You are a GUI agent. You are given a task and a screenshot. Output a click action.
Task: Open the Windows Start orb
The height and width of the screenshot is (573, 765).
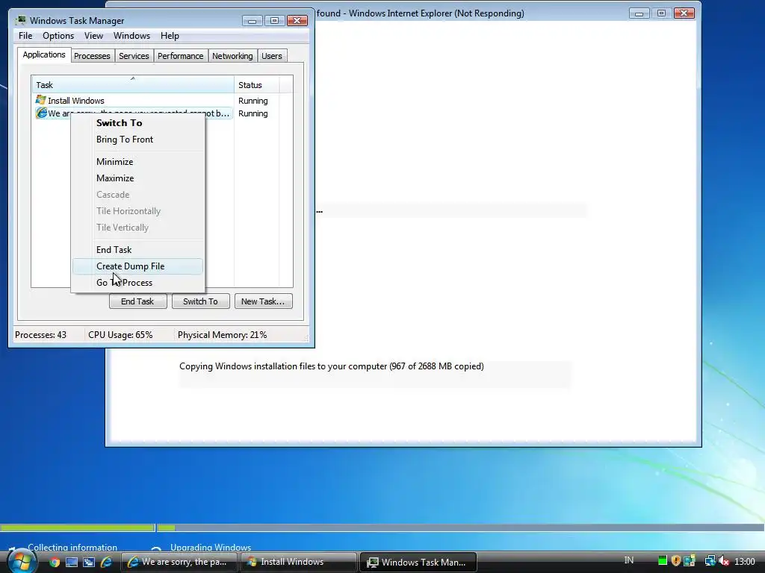coord(22,562)
